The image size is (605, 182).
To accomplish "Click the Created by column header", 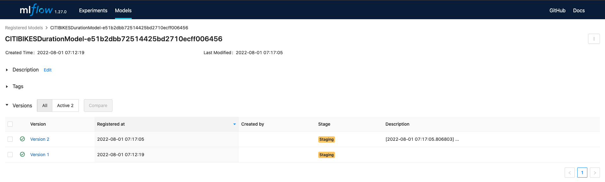I will pos(253,124).
